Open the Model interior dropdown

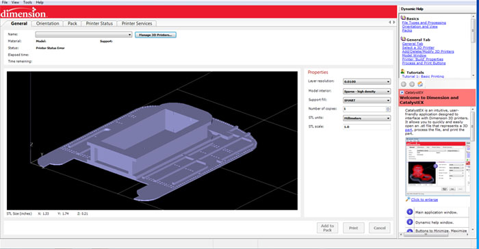(367, 92)
